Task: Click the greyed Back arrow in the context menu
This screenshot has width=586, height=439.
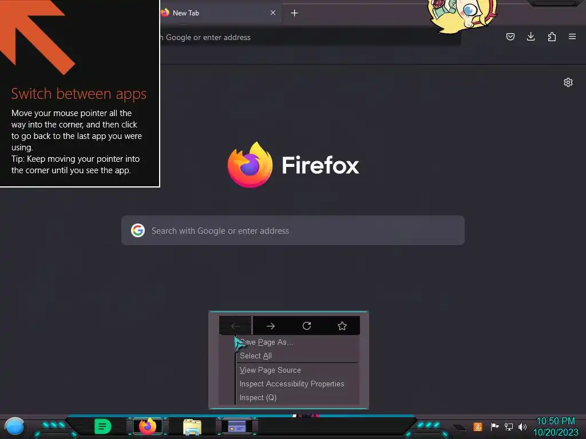Action: click(235, 326)
